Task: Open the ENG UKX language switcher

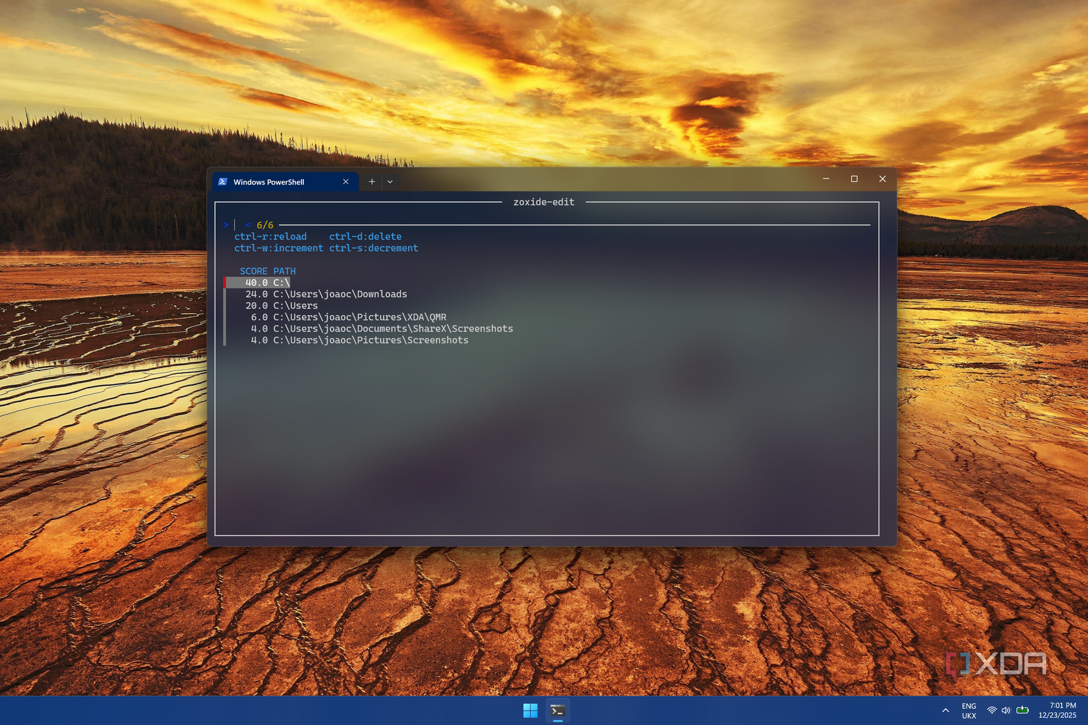Action: 969,710
